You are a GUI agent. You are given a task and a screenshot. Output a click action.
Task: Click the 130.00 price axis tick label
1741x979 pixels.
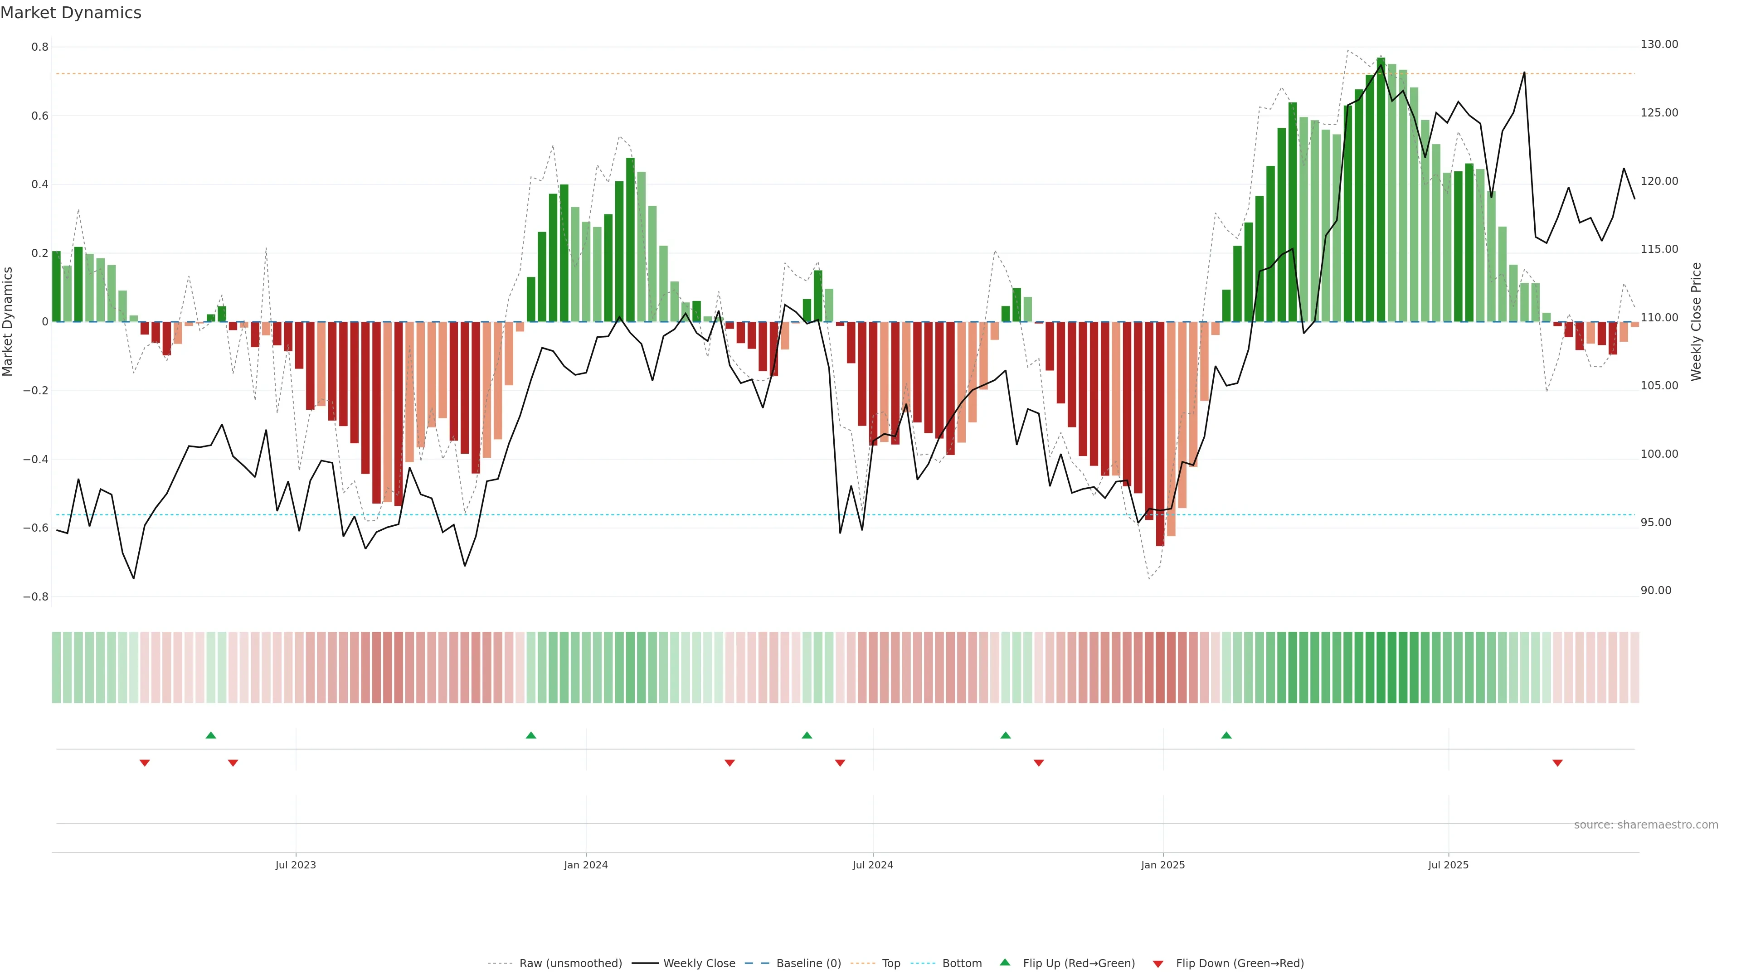(1659, 44)
